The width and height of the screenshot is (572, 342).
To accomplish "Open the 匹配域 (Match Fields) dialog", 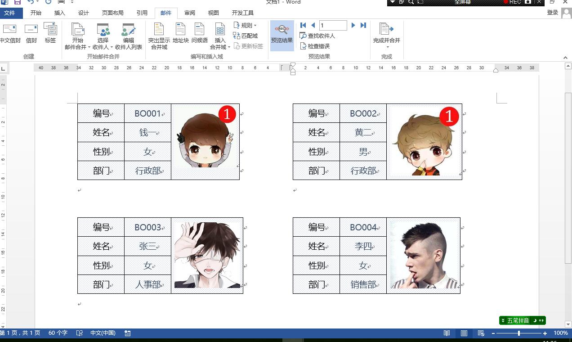I will pyautogui.click(x=248, y=36).
